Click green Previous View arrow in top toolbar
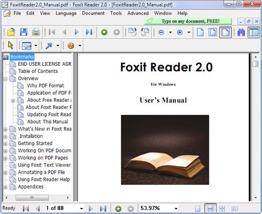This screenshot has width=262, height=214. 104,33
